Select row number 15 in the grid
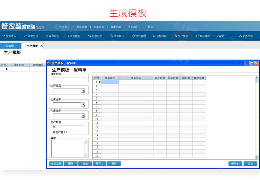 coord(97,139)
